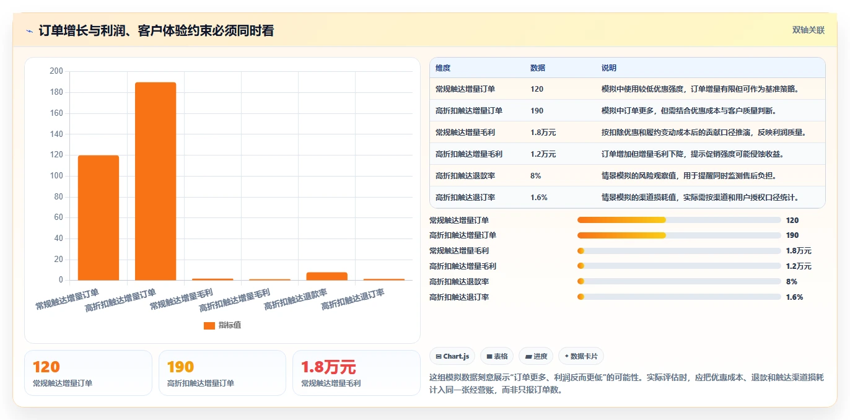This screenshot has height=420, width=850.
Task: Open the 190 高折扣触达增量订单 data card
Action: (x=222, y=373)
